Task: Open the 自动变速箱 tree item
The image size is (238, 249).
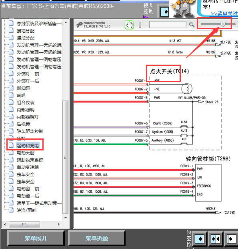Action: (28, 167)
